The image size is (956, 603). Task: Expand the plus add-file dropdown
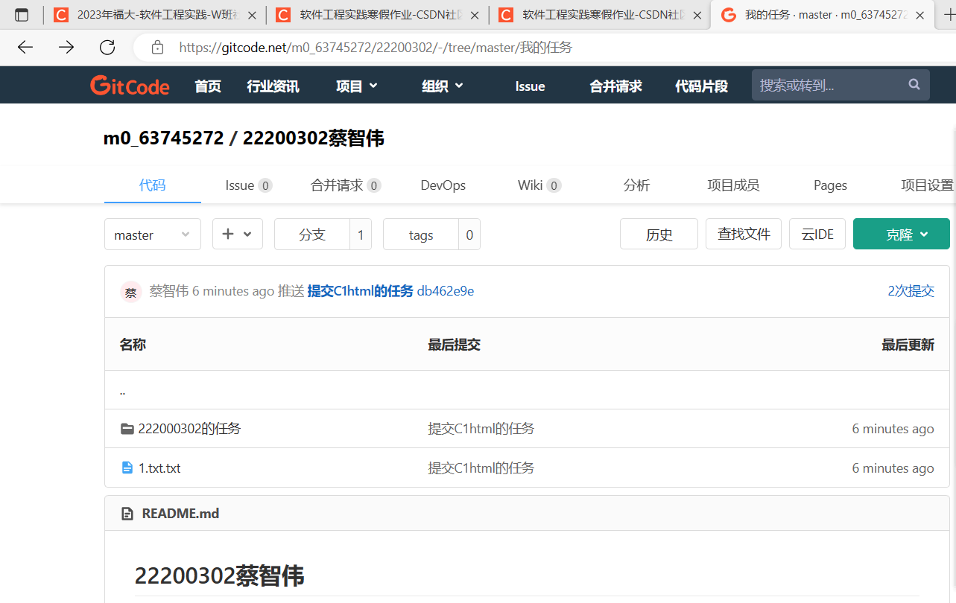point(237,234)
